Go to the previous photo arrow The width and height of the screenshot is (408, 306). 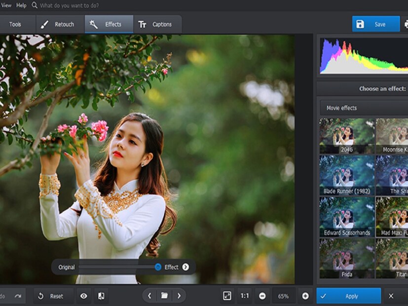click(x=150, y=296)
